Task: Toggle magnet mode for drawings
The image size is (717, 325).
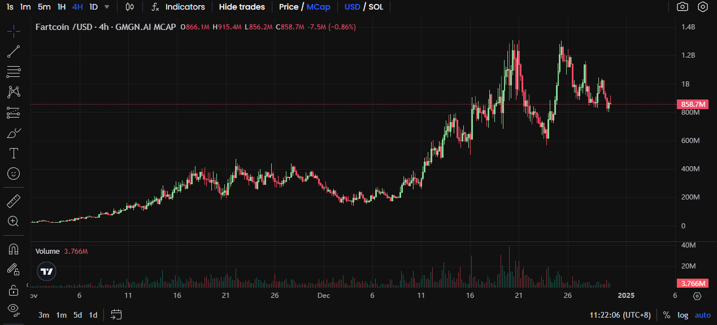Action: 14,249
